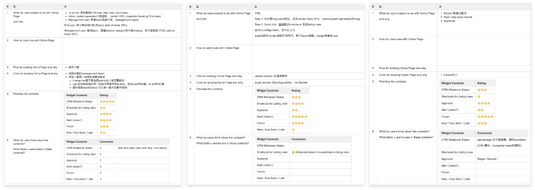The width and height of the screenshot is (535, 190).
Task: Click comment value '1' for Approval in left table
Action: tap(100, 160)
